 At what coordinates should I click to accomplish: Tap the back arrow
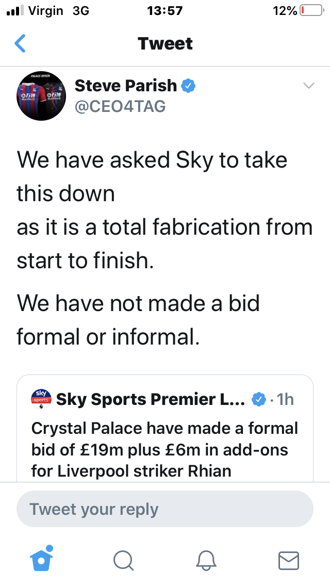pyautogui.click(x=20, y=43)
